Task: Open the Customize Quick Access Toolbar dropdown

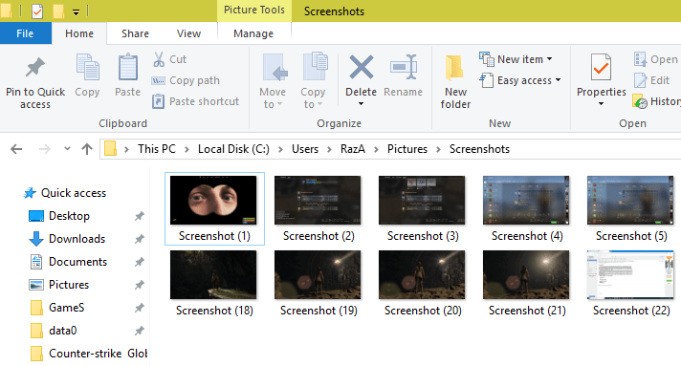Action: (76, 12)
